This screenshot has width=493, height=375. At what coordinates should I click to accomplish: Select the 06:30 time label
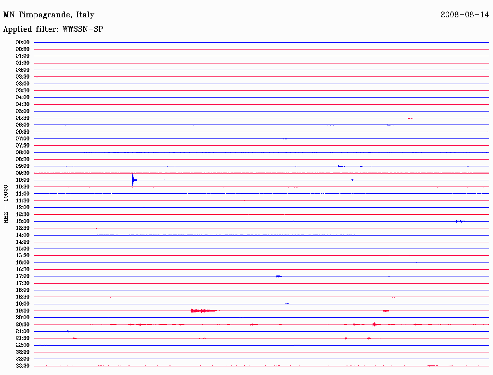23,132
